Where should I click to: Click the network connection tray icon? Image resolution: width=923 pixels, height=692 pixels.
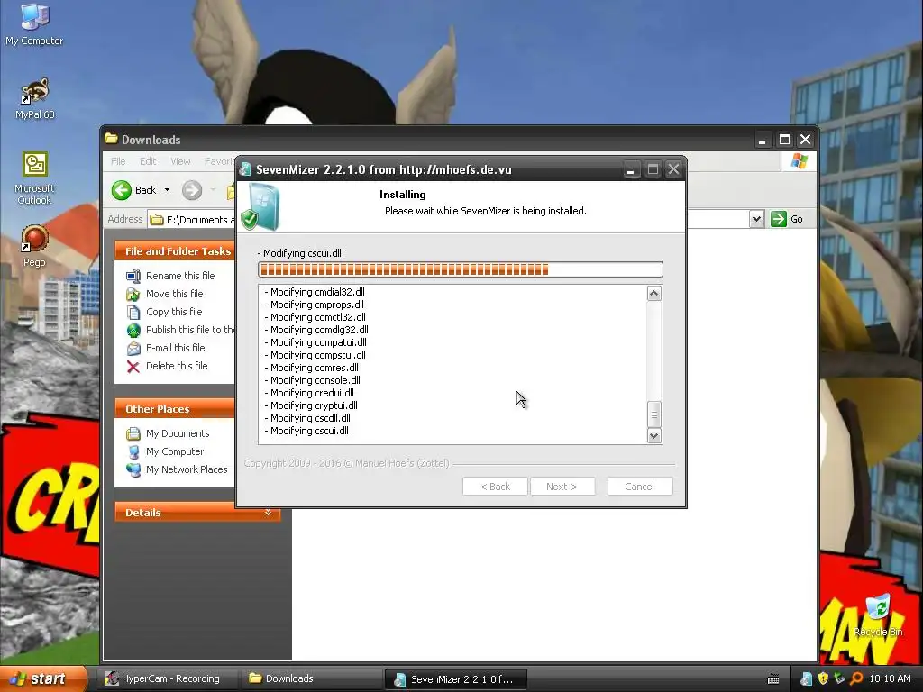tap(839, 679)
